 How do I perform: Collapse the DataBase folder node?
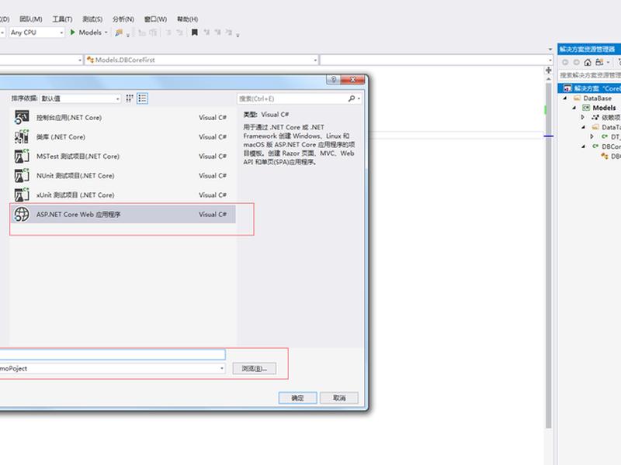tap(566, 98)
